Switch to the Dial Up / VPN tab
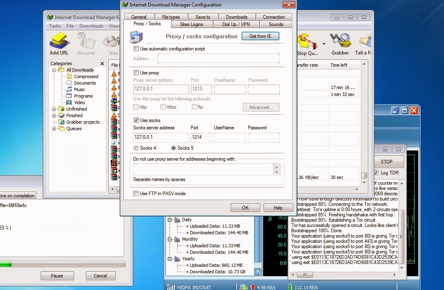 [x=236, y=24]
